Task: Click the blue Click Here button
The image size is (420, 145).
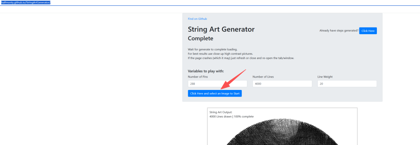Action: click(x=368, y=31)
